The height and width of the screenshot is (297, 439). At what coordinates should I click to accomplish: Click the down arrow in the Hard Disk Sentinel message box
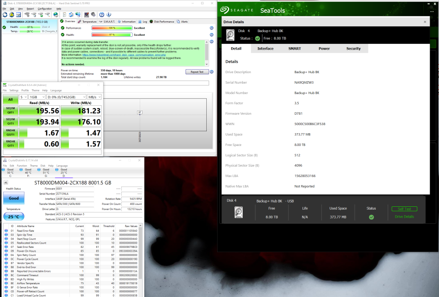[207, 64]
